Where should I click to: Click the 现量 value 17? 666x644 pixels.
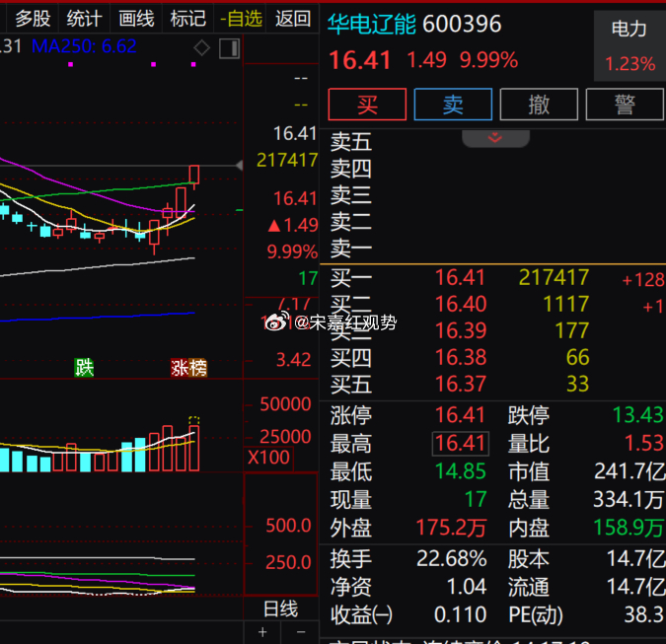pos(476,500)
